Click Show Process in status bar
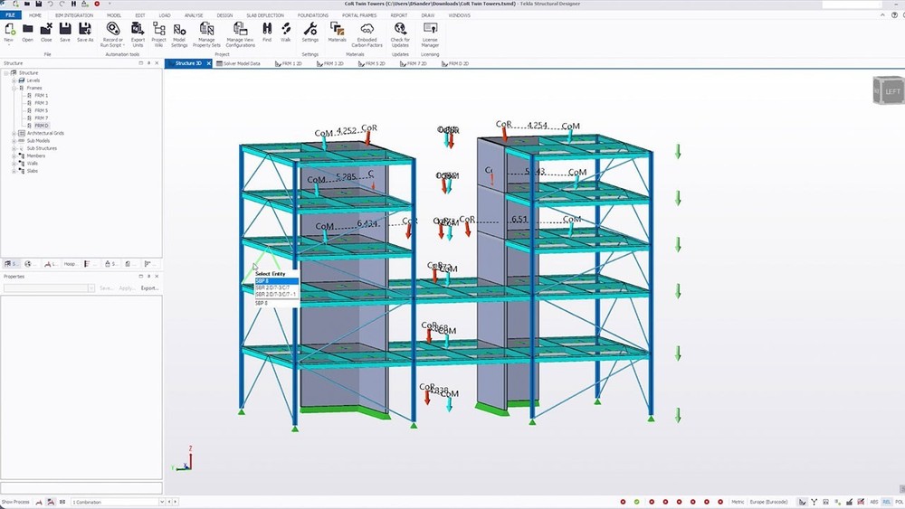Screen dimensions: 905x509 pos(15,502)
